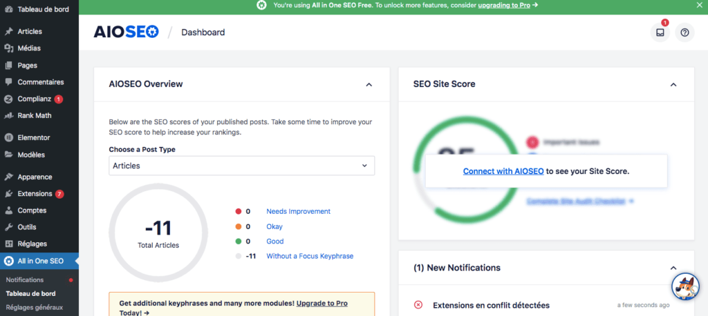Open the Réglages généraux submenu item
The height and width of the screenshot is (316, 708).
pyautogui.click(x=35, y=308)
